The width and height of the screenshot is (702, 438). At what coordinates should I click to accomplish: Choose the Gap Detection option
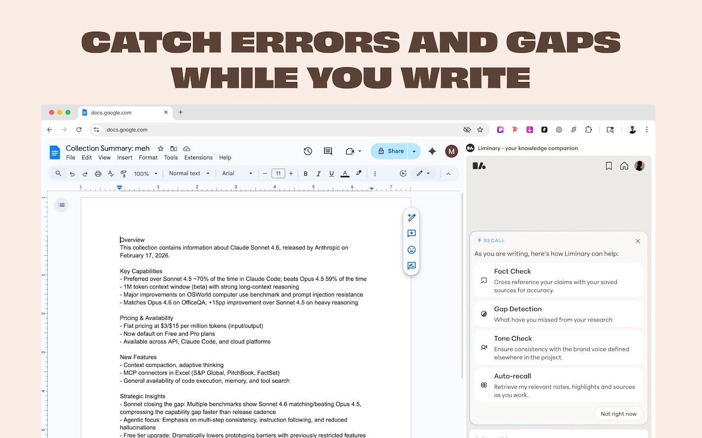pos(558,314)
